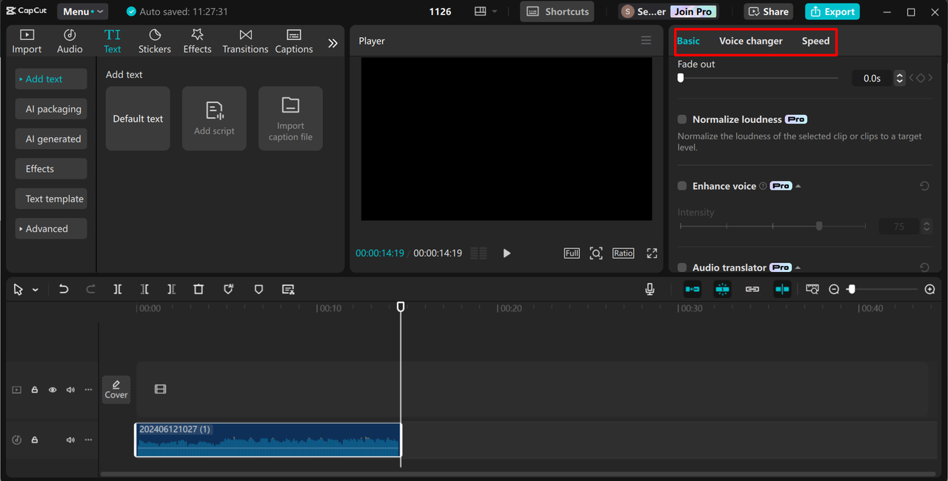Collapse the Add text section
Viewport: 948px width, 481px height.
coord(51,79)
